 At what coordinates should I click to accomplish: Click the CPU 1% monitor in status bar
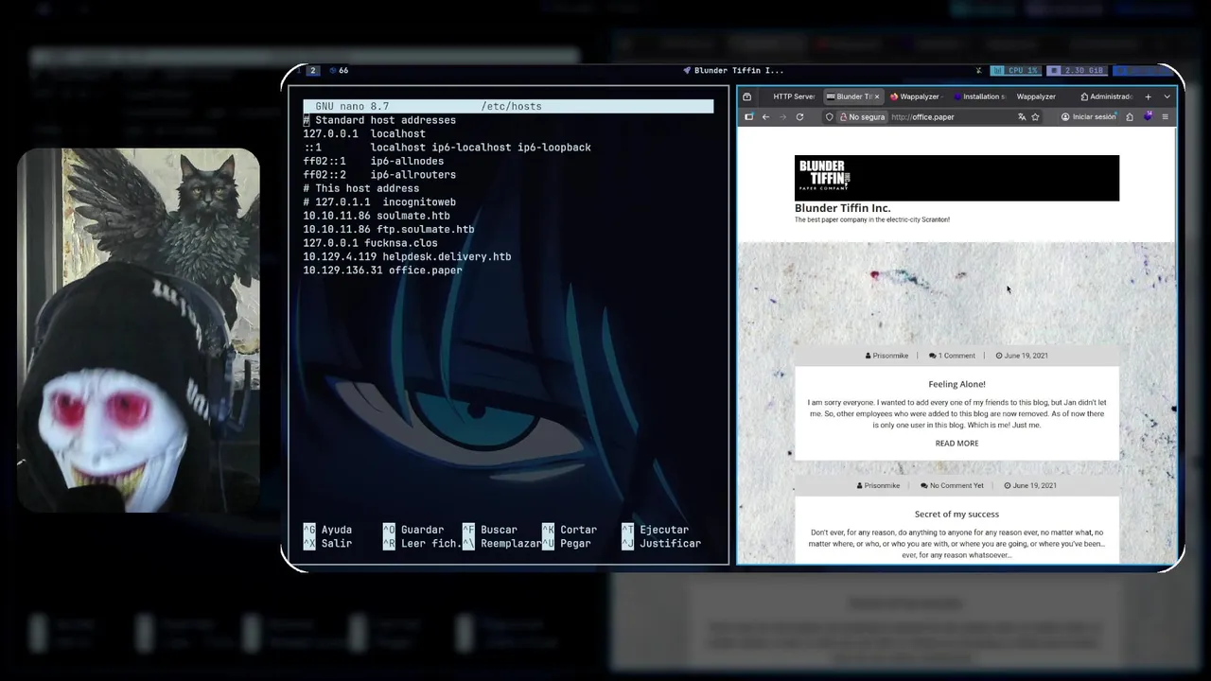click(1015, 70)
